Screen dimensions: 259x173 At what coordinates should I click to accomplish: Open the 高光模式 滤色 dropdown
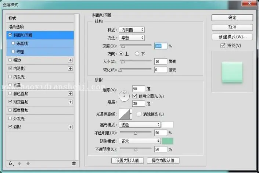(x=140, y=124)
